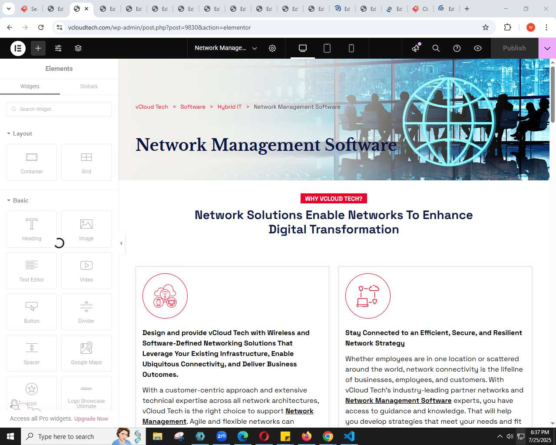Switch to Tablet responsive view

(327, 48)
